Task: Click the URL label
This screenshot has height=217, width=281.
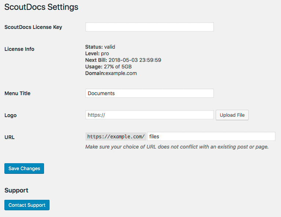Action: [10, 137]
